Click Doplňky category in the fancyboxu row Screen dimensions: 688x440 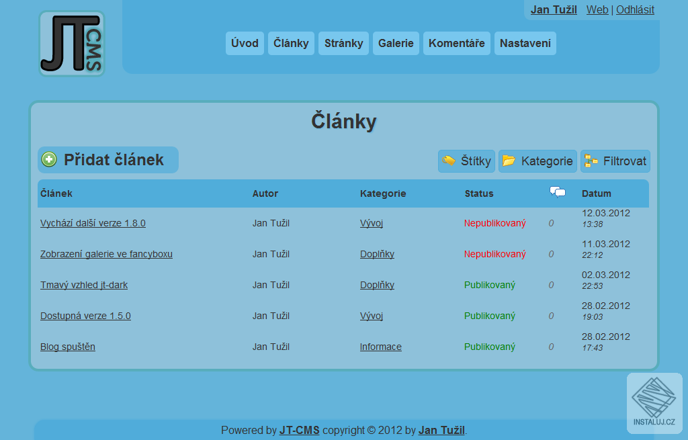tap(378, 254)
